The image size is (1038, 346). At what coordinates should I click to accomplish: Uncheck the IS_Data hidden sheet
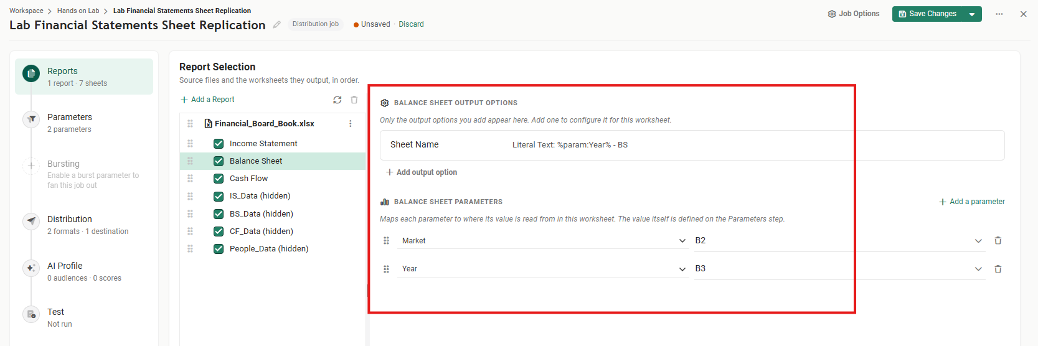click(x=219, y=196)
